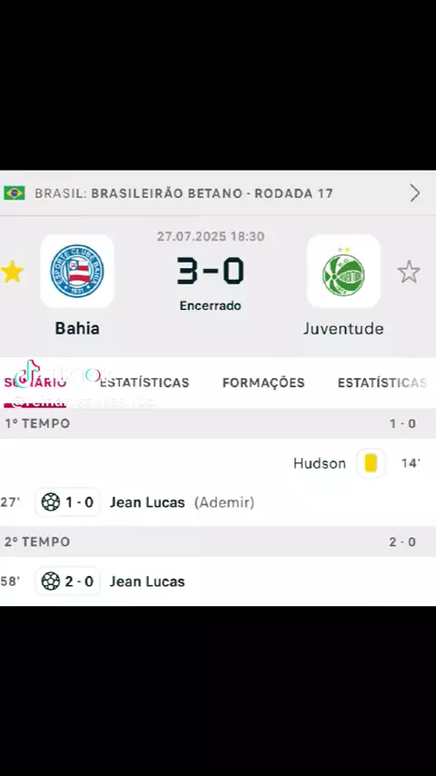Open assist player Ademir
Viewport: 436px width, 776px height.
point(224,502)
